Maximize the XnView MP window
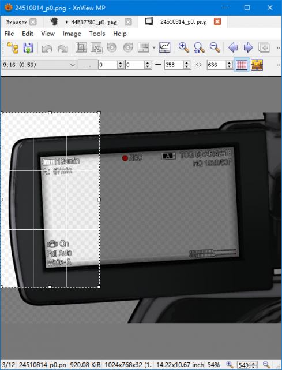This screenshot has height=370, width=282. coord(247,8)
